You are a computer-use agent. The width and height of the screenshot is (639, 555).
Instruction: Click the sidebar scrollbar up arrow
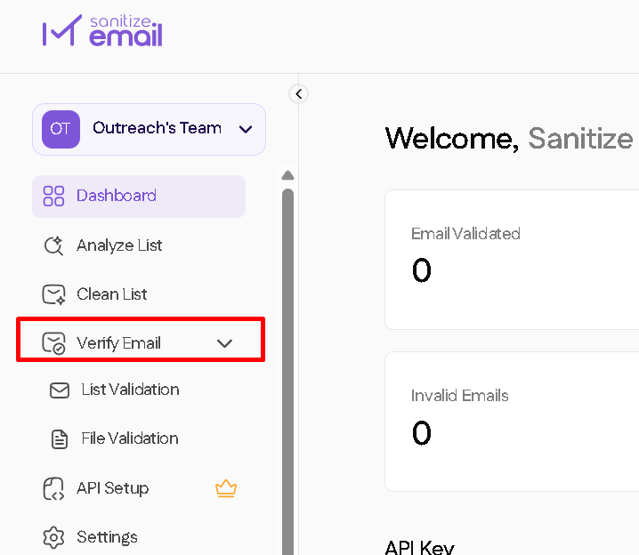click(x=287, y=175)
